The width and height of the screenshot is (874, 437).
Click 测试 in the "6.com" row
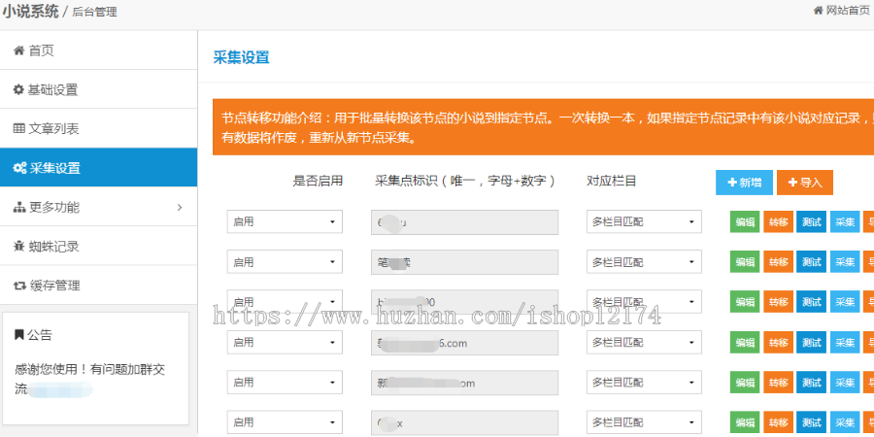pos(812,342)
